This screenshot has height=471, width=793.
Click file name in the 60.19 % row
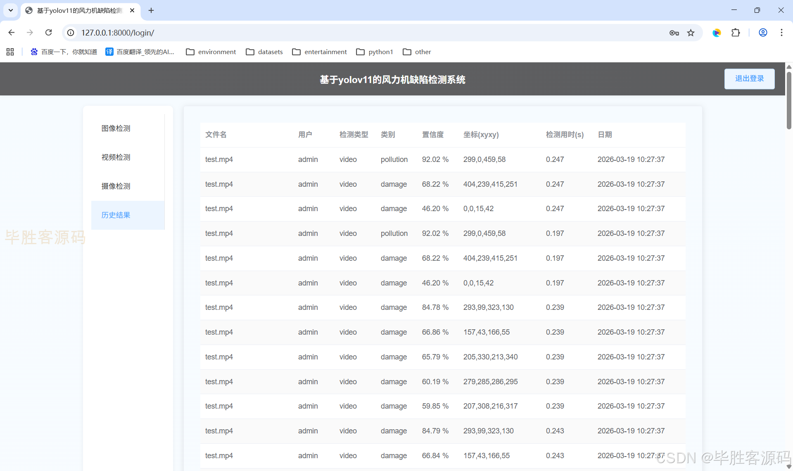(219, 382)
